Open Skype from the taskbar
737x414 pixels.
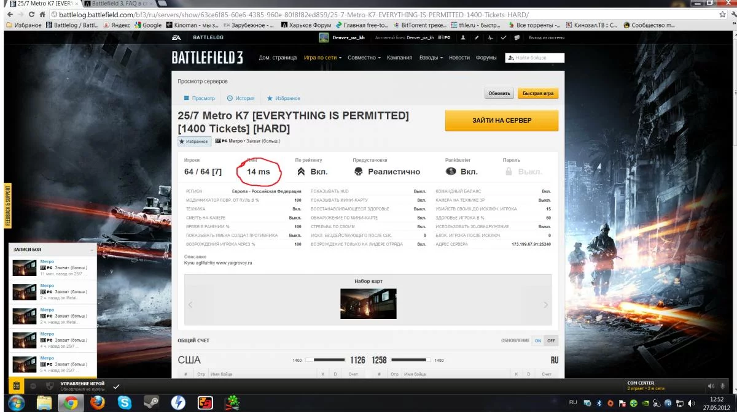(125, 403)
